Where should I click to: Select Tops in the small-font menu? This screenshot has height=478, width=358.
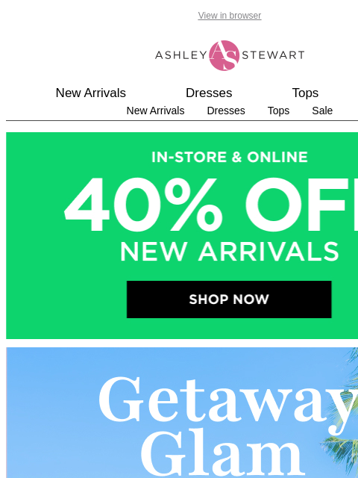(x=278, y=111)
